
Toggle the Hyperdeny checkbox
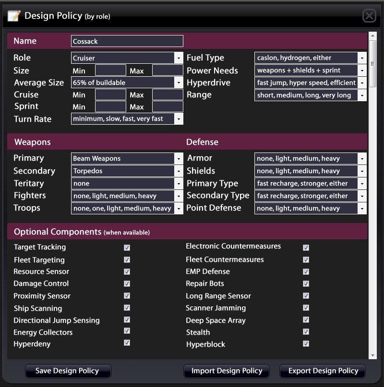(x=127, y=342)
